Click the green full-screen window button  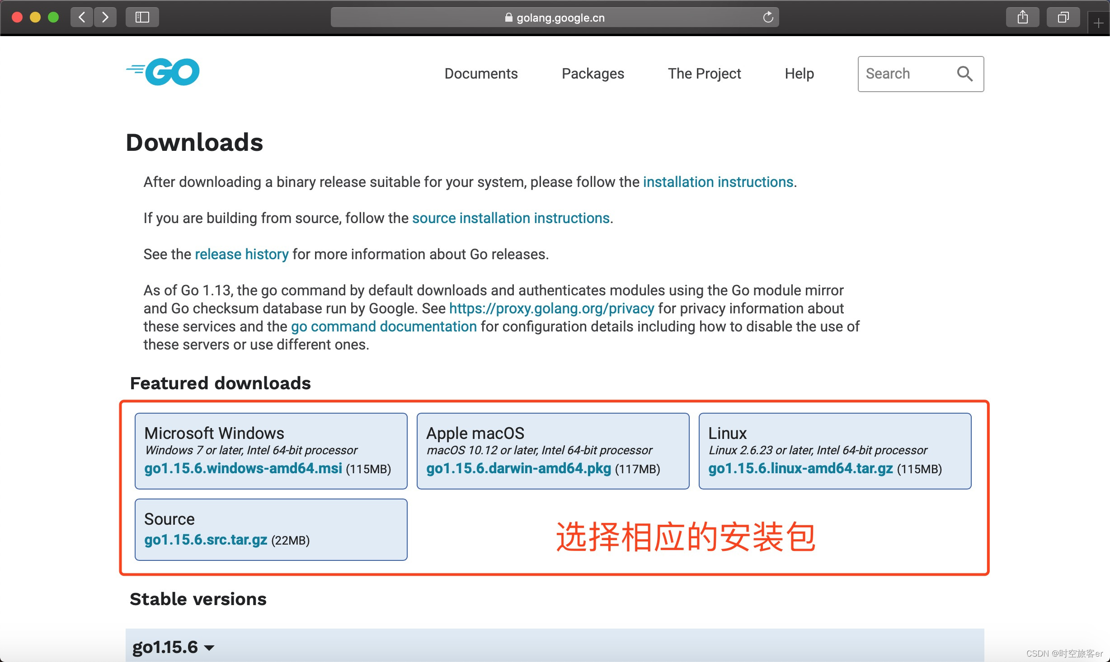[53, 17]
